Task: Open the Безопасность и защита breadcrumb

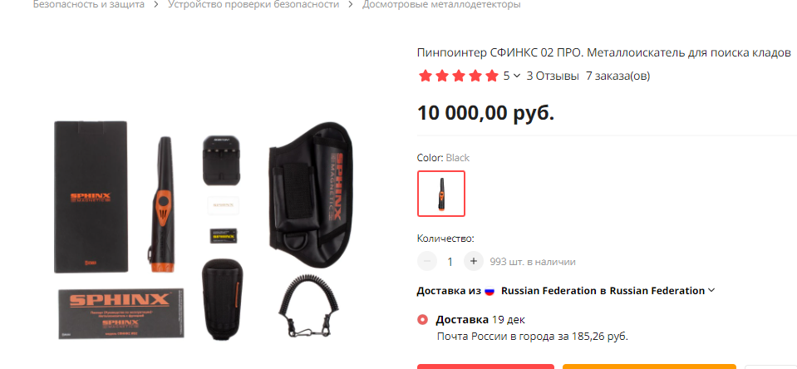Action: [x=88, y=5]
